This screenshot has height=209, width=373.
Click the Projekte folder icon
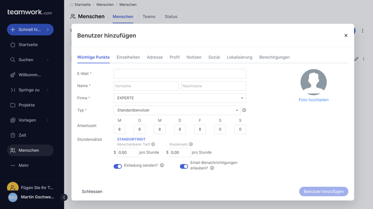tap(13, 105)
